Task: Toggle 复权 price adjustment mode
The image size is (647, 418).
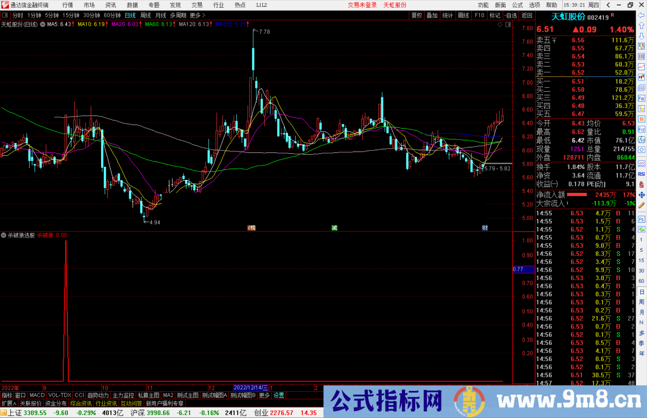Action: click(x=416, y=15)
